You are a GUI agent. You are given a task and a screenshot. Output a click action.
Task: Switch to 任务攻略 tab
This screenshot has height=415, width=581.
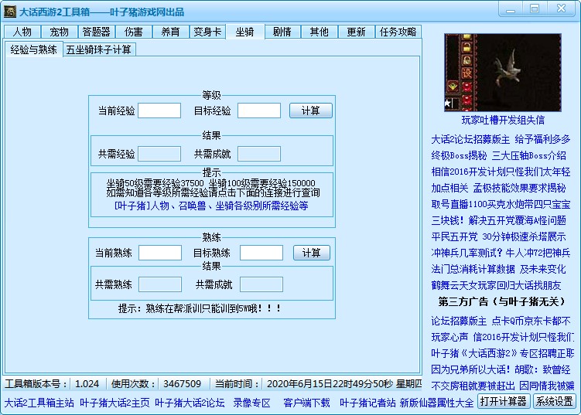(x=398, y=32)
